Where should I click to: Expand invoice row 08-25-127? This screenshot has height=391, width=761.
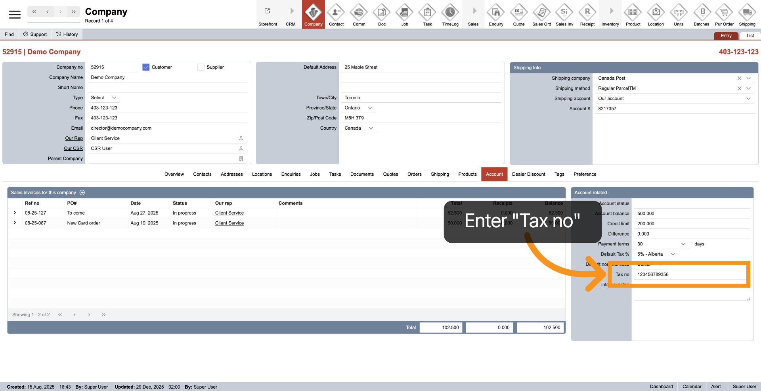point(15,213)
